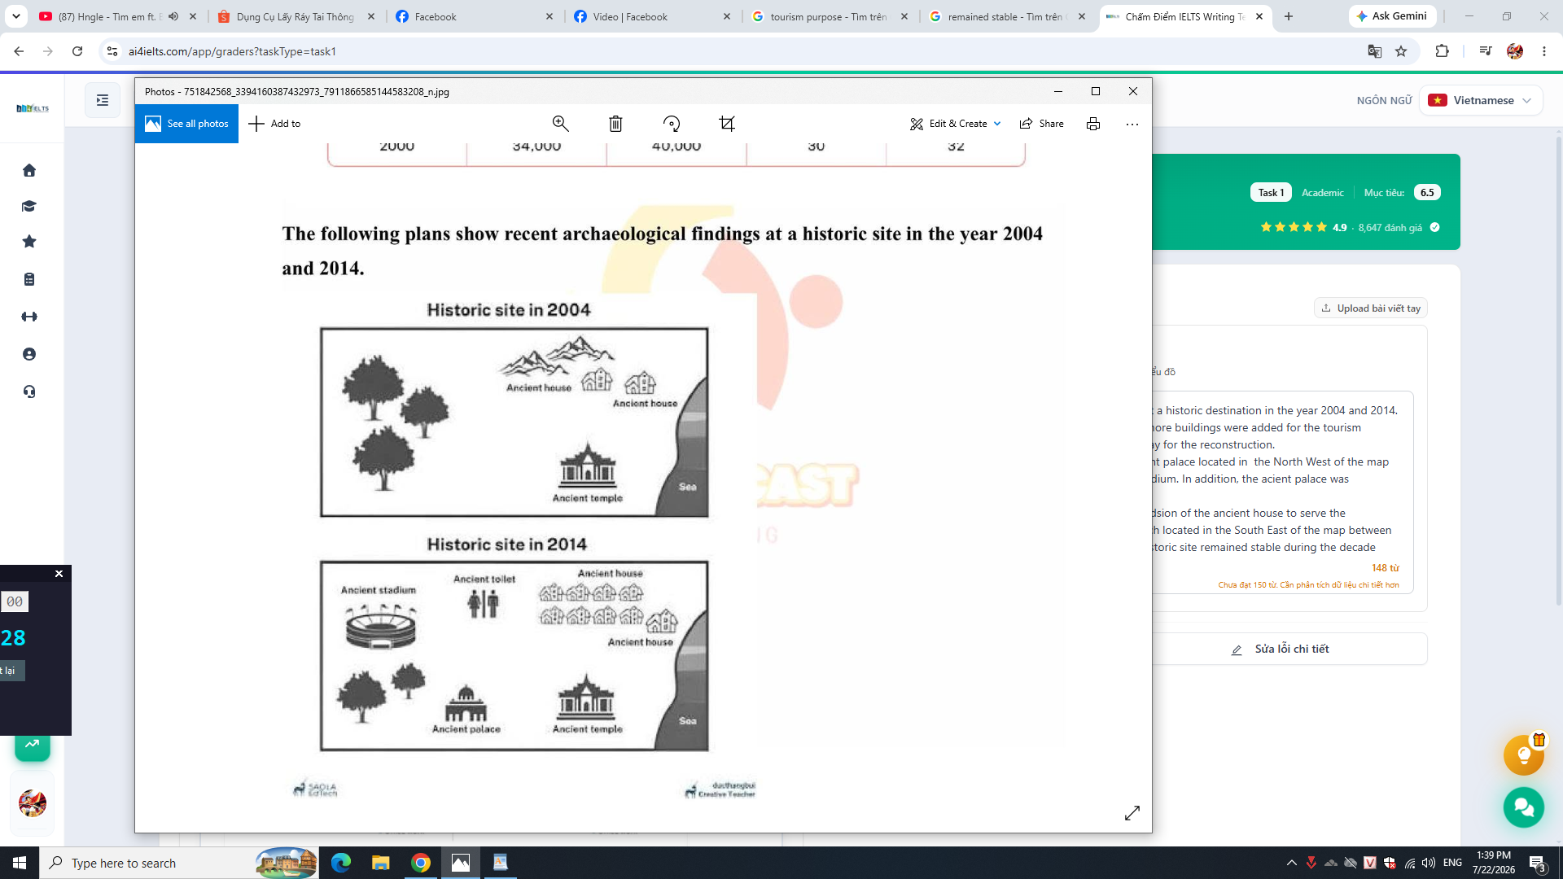Zoom in with the Photos magnifier icon

(560, 124)
